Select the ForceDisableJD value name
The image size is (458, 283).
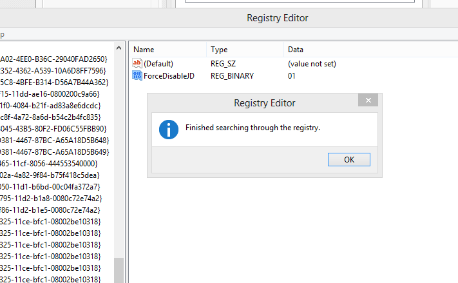pyautogui.click(x=169, y=76)
